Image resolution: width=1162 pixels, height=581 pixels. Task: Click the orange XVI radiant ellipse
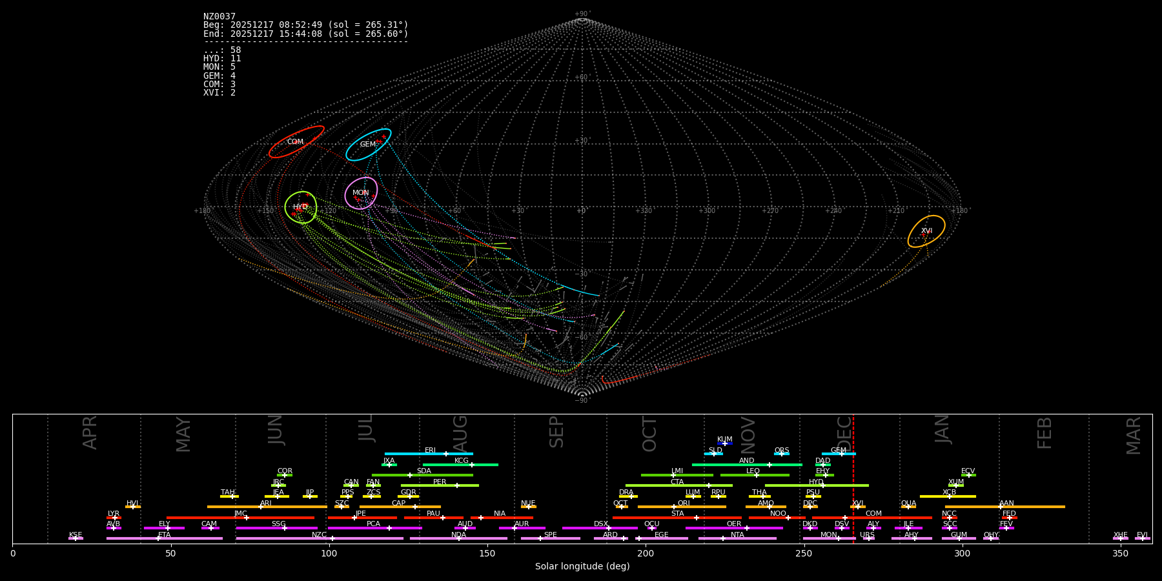(x=926, y=231)
